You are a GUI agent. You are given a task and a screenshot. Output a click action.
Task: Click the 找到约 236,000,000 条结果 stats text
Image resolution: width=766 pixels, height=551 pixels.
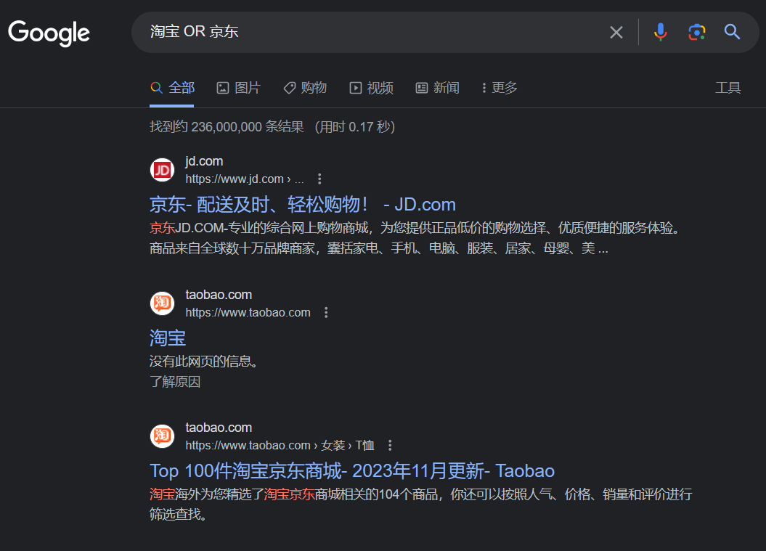tap(227, 127)
